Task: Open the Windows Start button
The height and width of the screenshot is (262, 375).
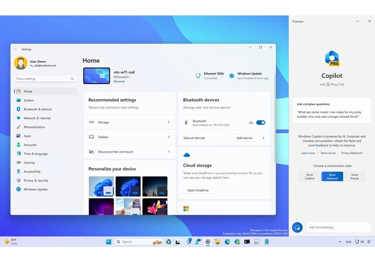Action: (x=109, y=242)
